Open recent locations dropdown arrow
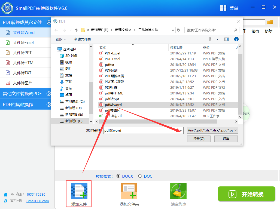Screen dimensions: 280x209 (x=71, y=30)
